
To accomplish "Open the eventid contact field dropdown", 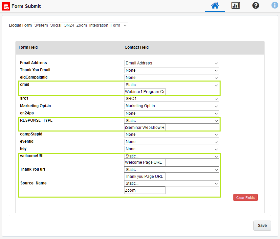I will 171,142.
